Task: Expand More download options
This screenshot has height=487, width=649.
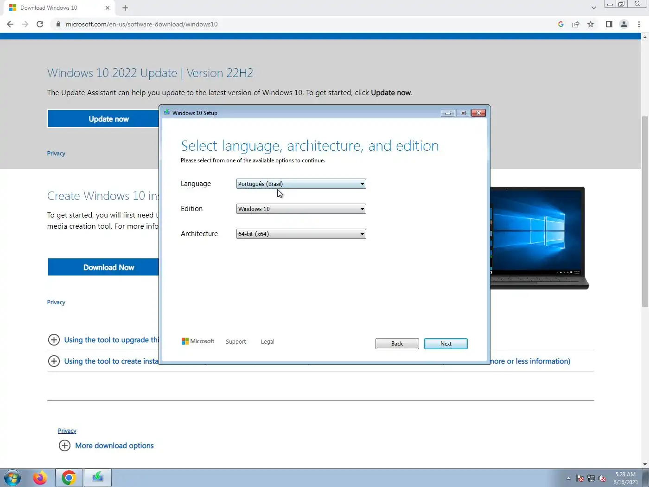Action: coord(106,446)
